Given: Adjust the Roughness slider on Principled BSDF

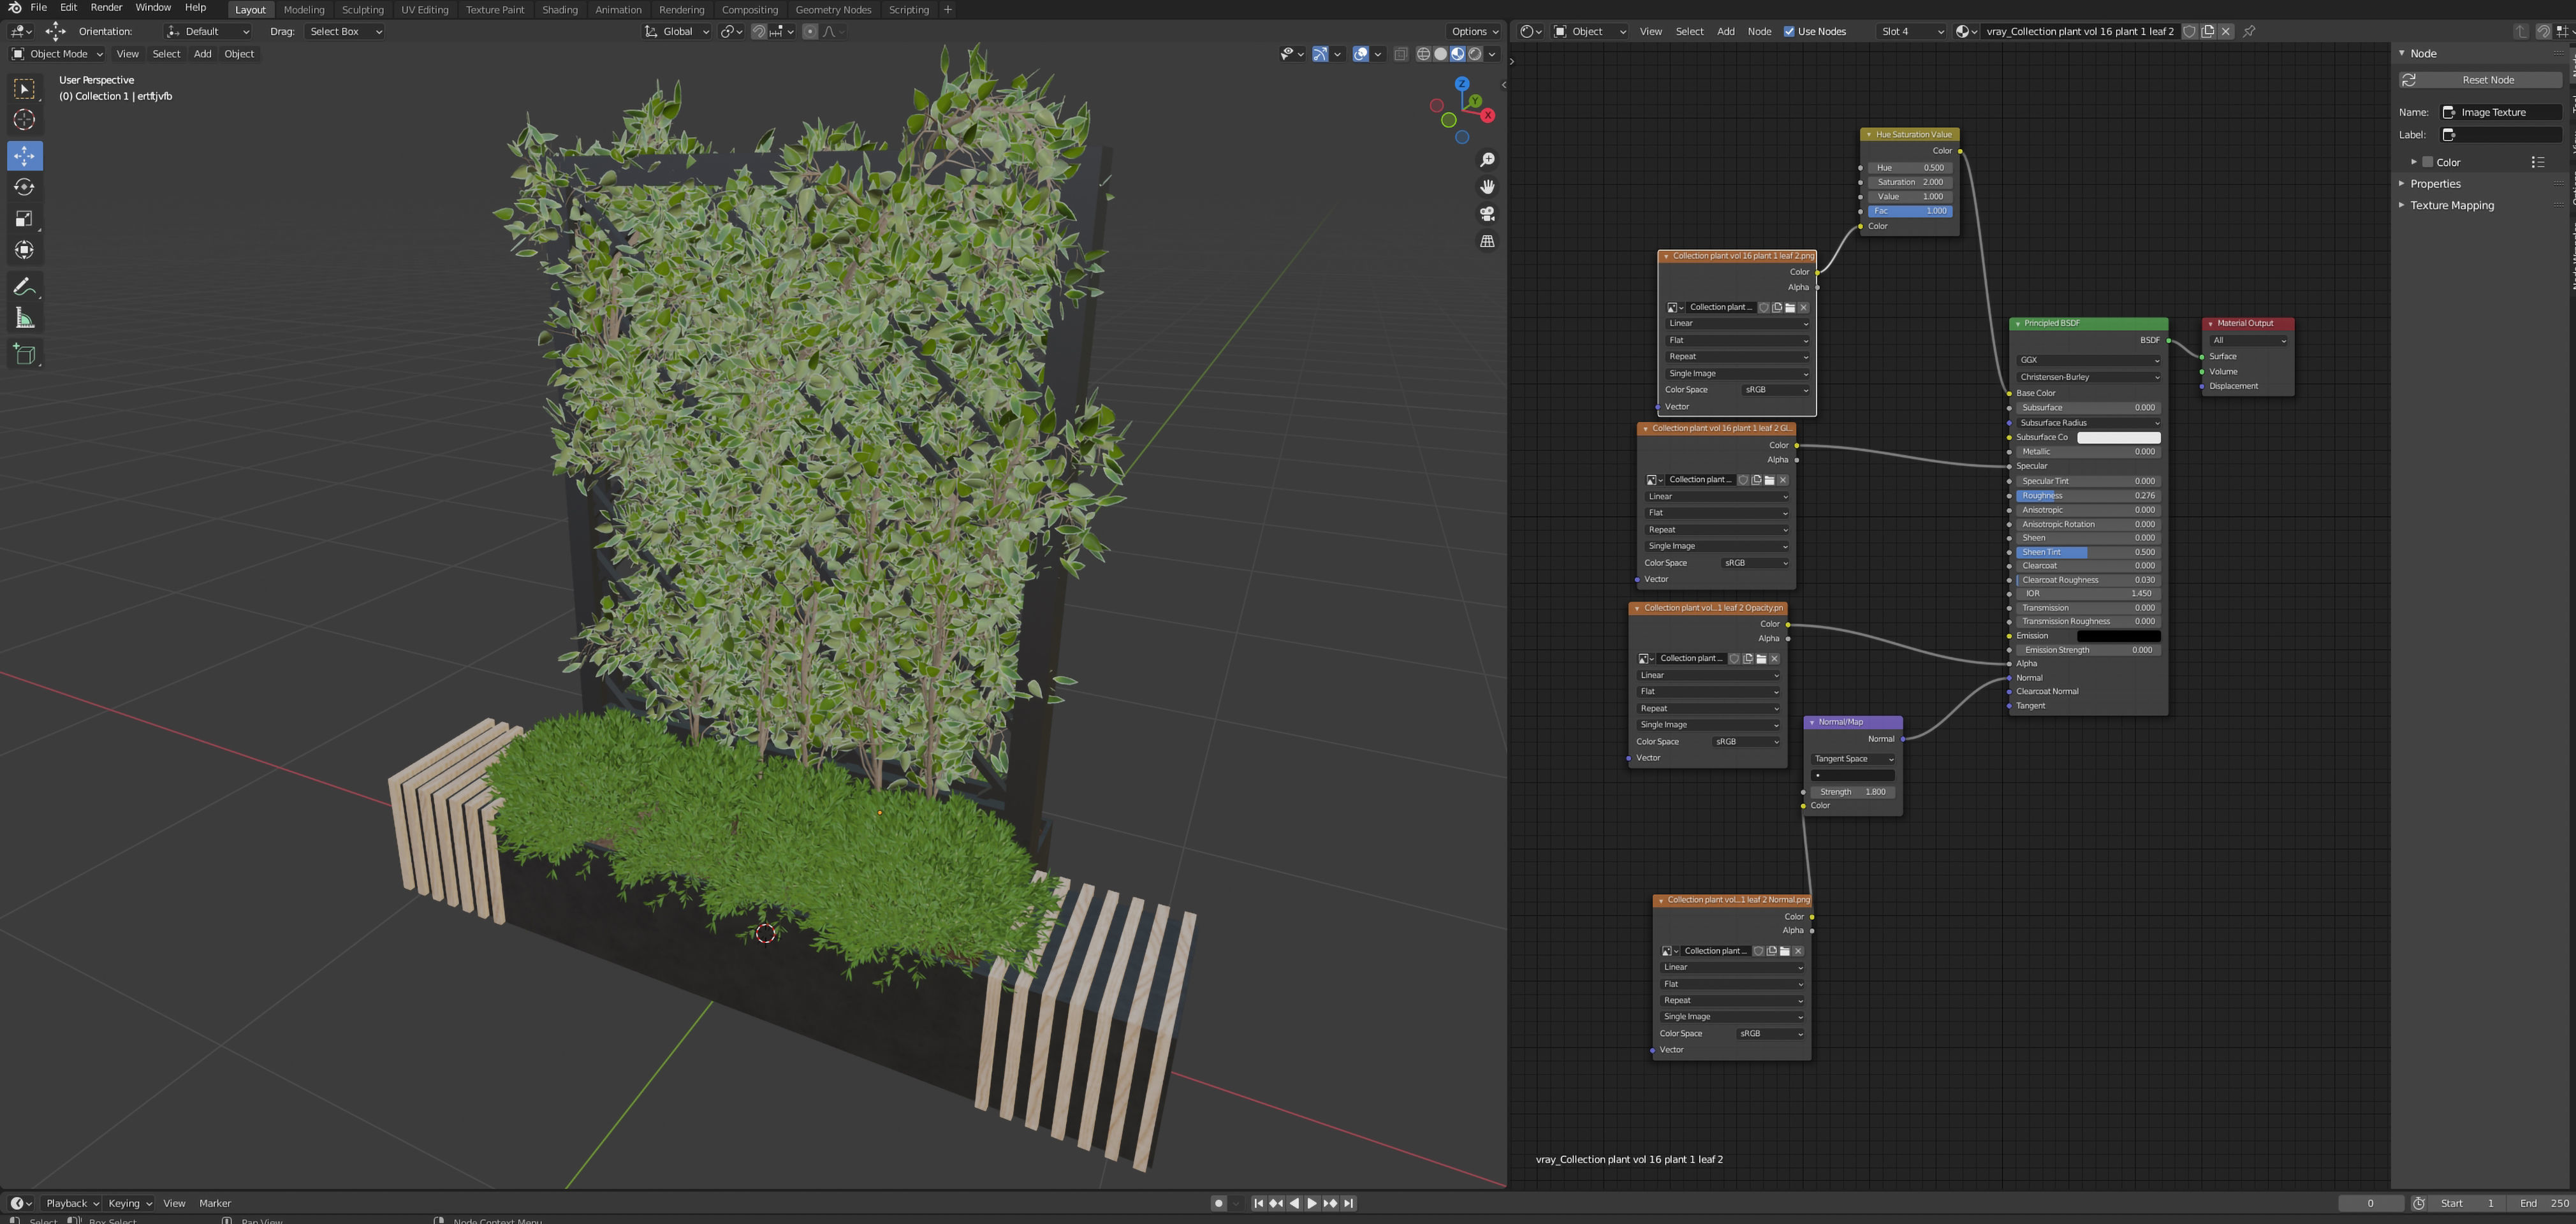Looking at the screenshot, I should [2088, 496].
